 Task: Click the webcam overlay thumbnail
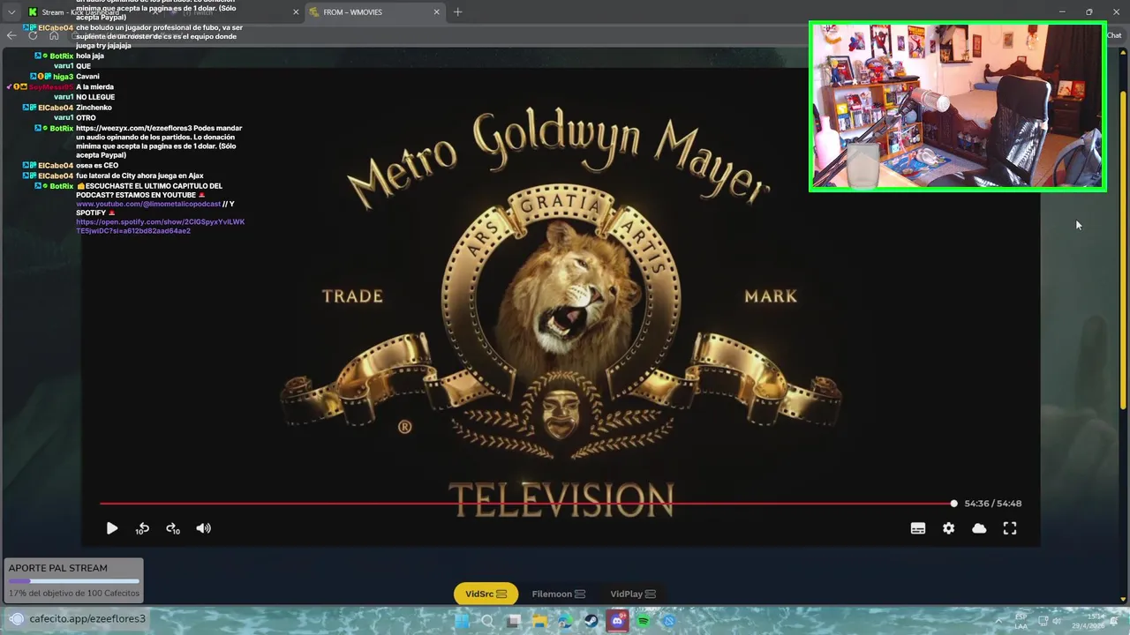[x=958, y=107]
